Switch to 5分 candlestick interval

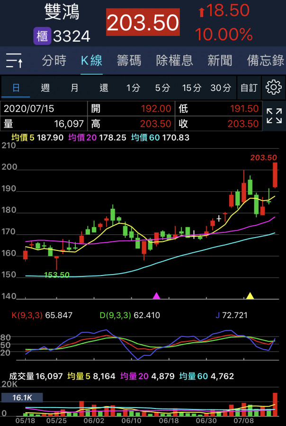pyautogui.click(x=162, y=88)
